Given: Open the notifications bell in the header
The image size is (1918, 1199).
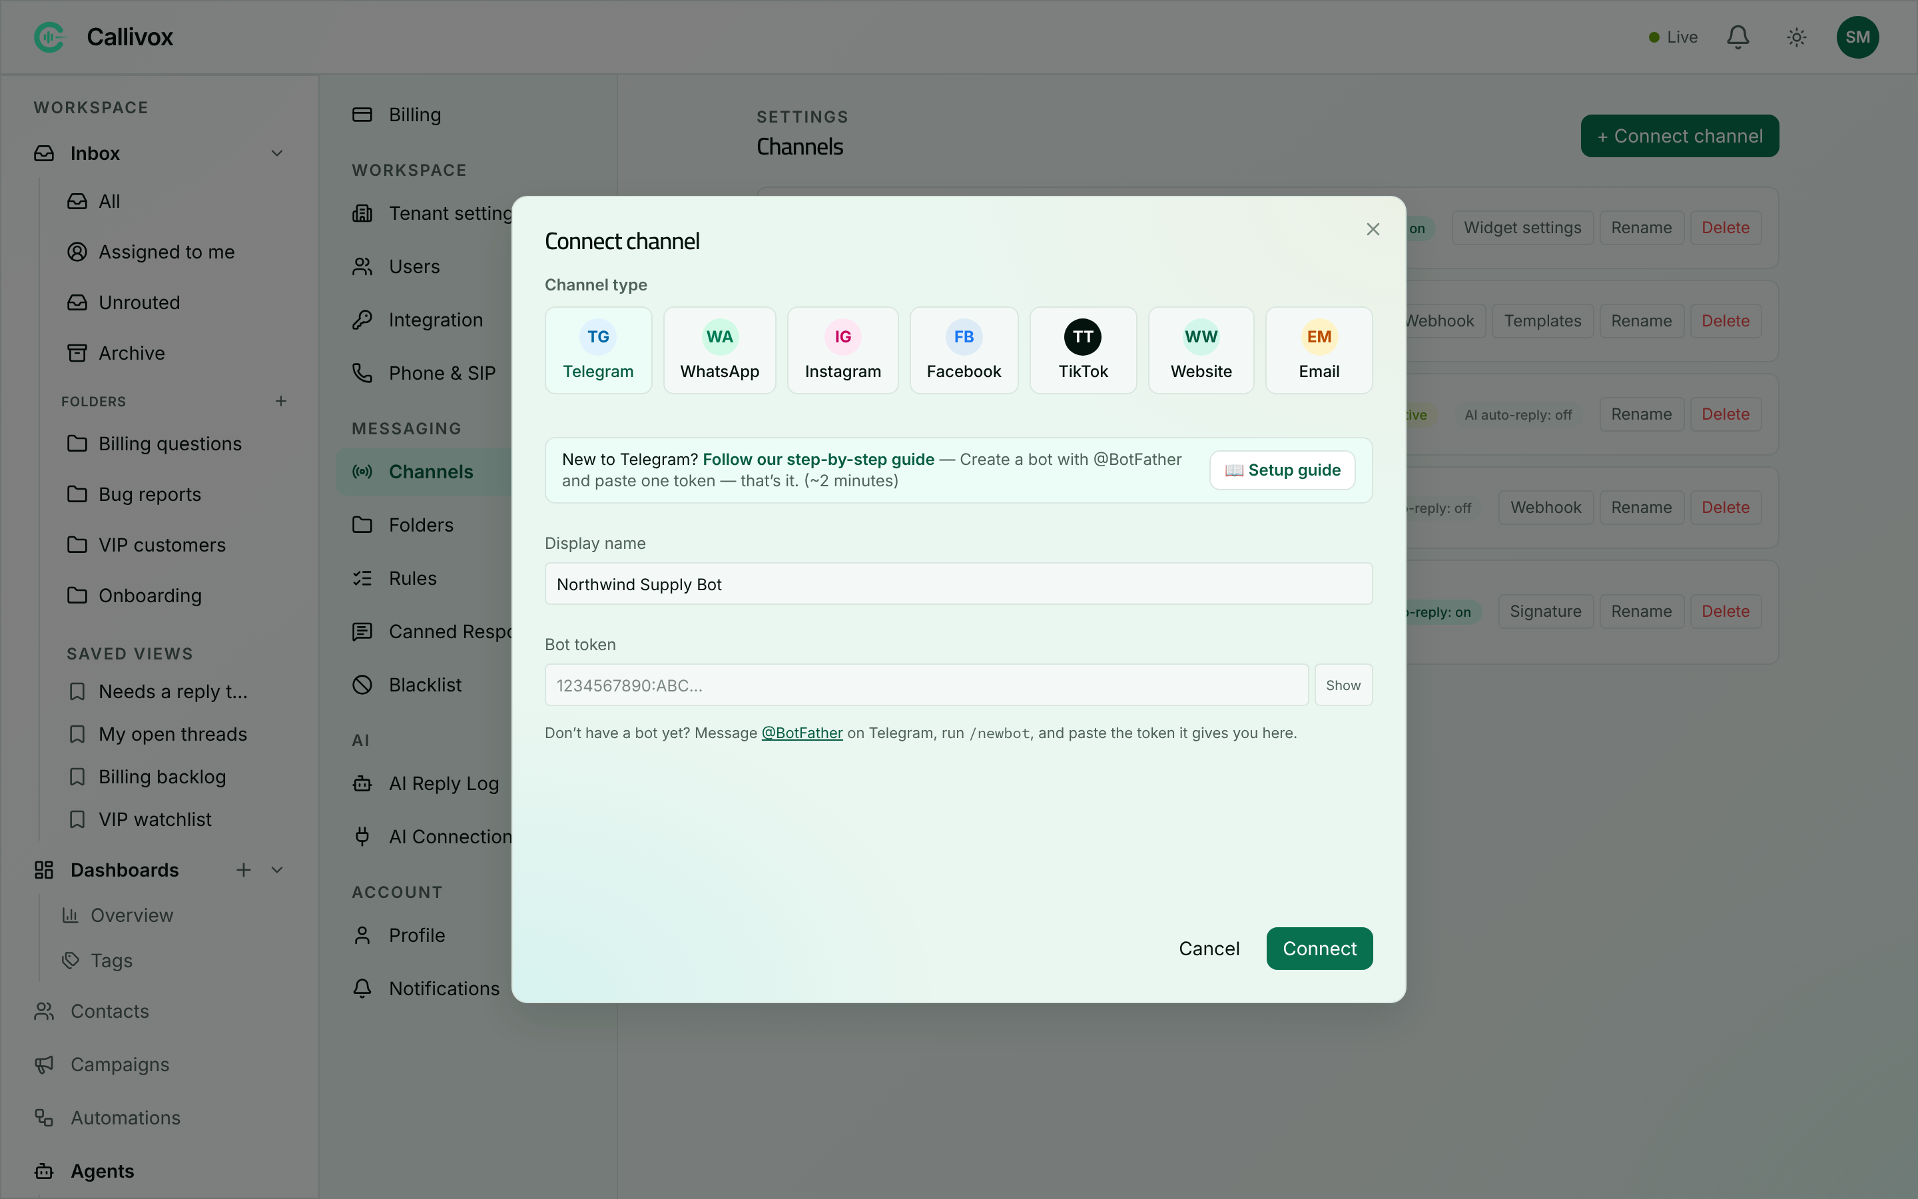Looking at the screenshot, I should point(1738,37).
